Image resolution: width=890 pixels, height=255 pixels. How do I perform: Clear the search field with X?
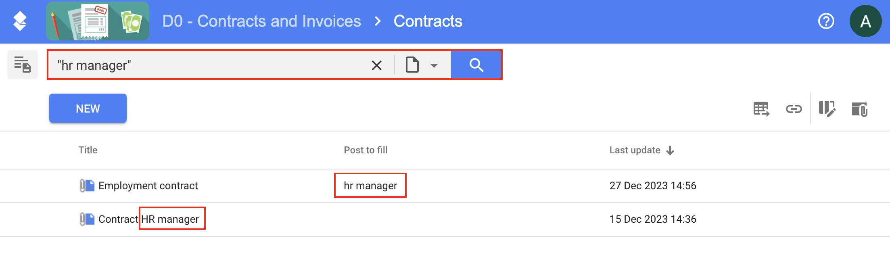(x=376, y=65)
